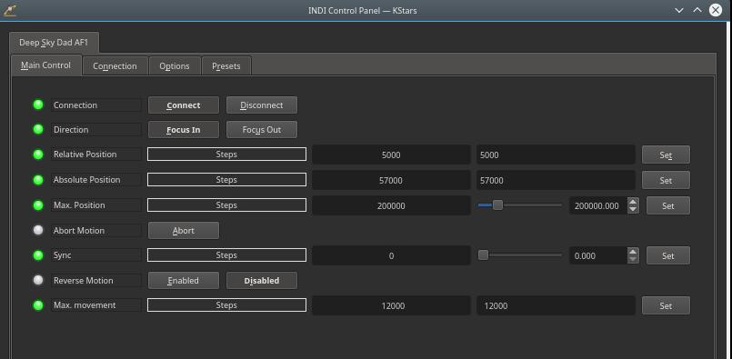This screenshot has height=359, width=732.
Task: Click the Absolute Position current value 57000 readout
Action: point(391,180)
